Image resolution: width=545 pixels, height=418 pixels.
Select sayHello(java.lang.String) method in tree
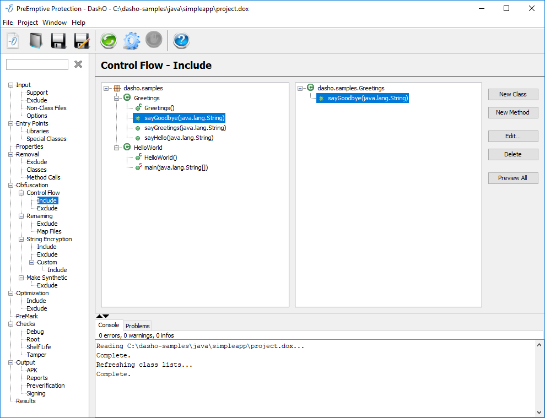[179, 138]
